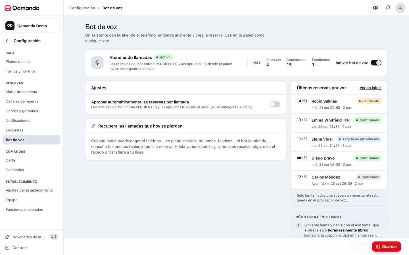The image size is (409, 255).
Task: Click the Contraer sidebar icon
Action: pyautogui.click(x=7, y=248)
